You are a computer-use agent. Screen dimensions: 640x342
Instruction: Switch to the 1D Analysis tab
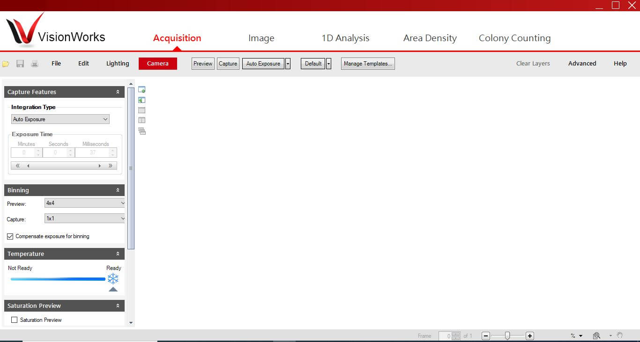click(x=345, y=38)
